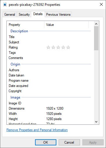Click the image file icon in title bar
The width and height of the screenshot is (106, 148).
[5, 4]
